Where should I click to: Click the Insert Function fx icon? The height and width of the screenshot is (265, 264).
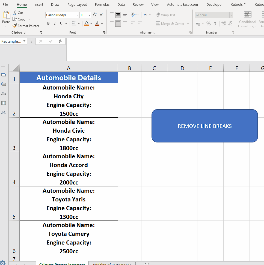click(x=60, y=41)
